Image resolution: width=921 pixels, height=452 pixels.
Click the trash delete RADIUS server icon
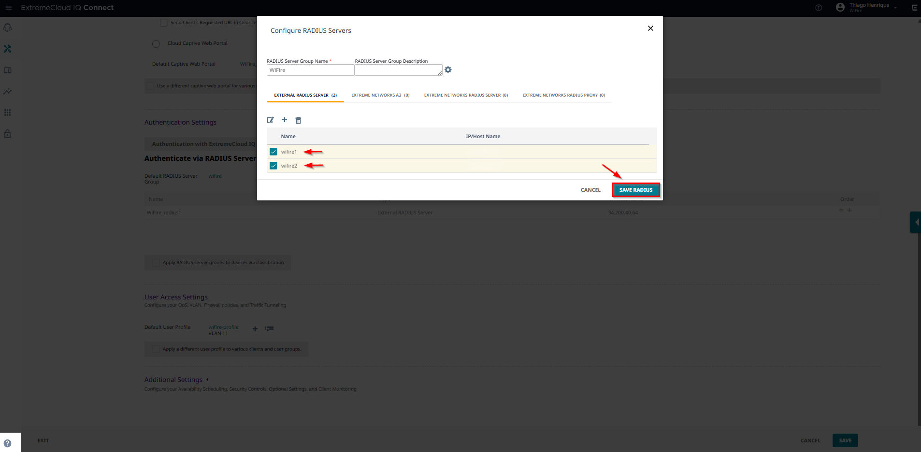tap(298, 120)
